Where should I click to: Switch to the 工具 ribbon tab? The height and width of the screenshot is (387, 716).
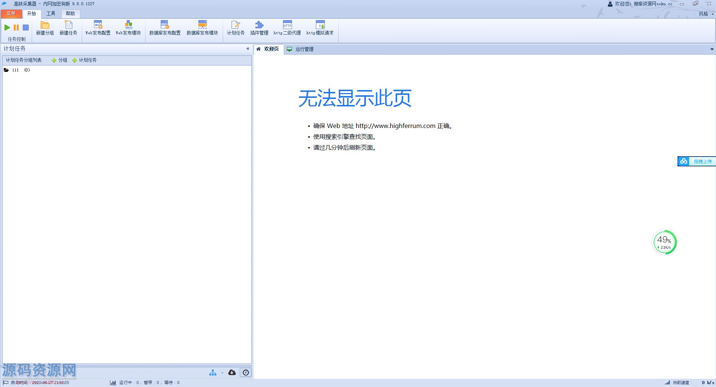(x=51, y=14)
